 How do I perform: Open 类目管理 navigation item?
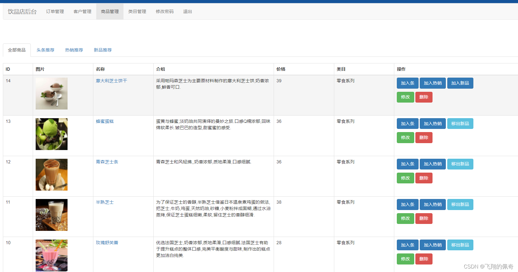point(137,12)
